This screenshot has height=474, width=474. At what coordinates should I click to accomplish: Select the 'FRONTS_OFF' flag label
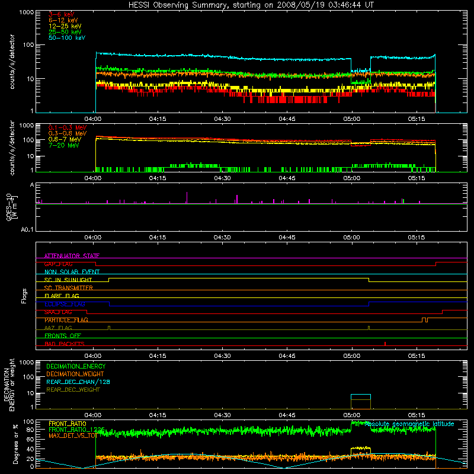(63, 335)
